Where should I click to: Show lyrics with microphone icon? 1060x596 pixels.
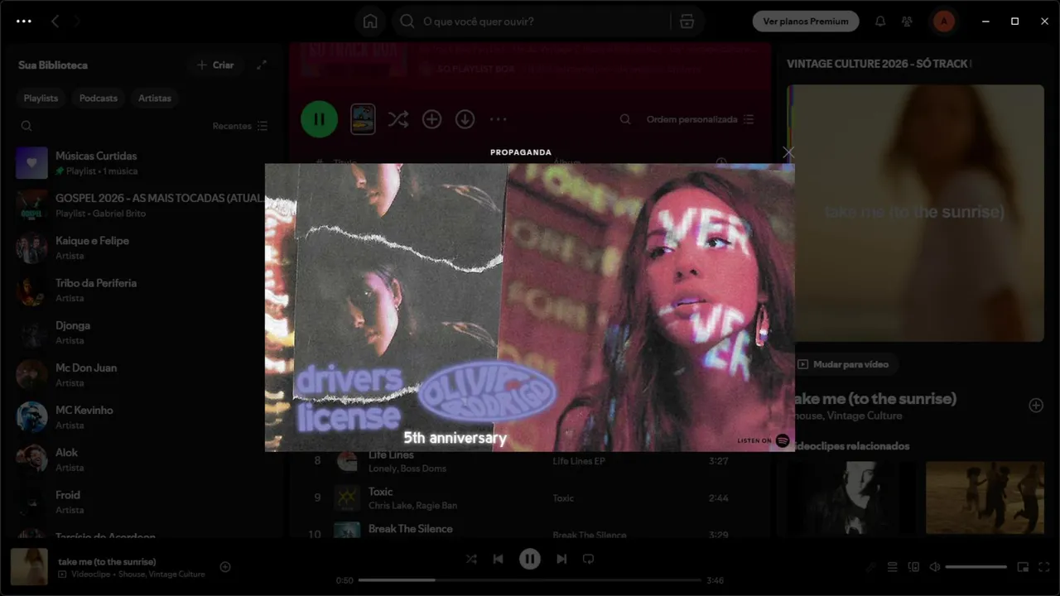click(x=870, y=567)
